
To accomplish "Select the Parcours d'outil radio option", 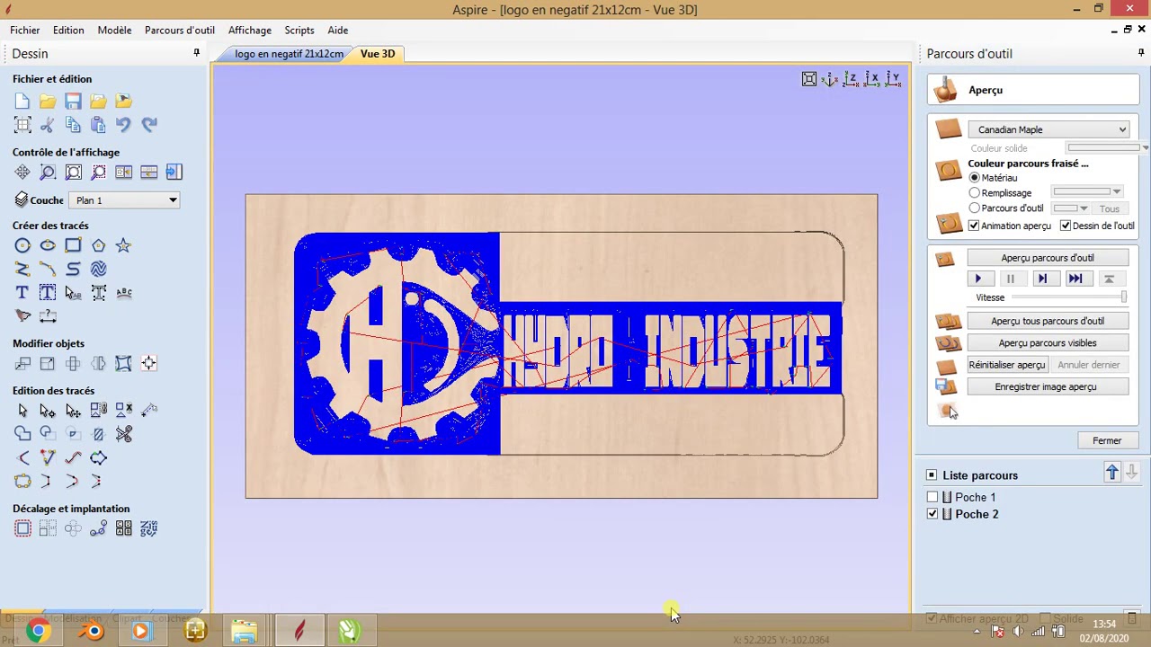I will click(974, 208).
